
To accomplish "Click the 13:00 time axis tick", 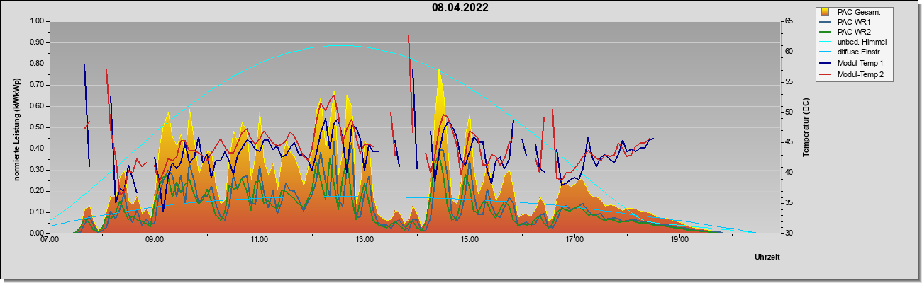I will 365,239.
